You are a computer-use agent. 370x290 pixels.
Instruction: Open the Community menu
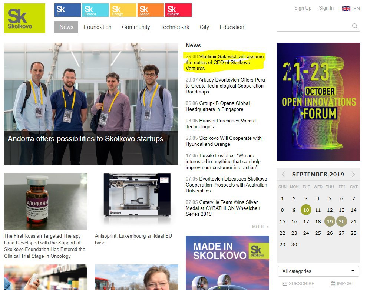point(136,27)
